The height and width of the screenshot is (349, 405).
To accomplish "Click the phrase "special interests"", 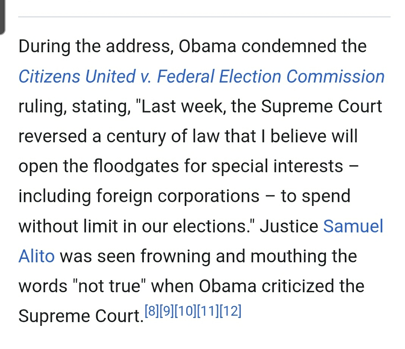I will click(277, 166).
